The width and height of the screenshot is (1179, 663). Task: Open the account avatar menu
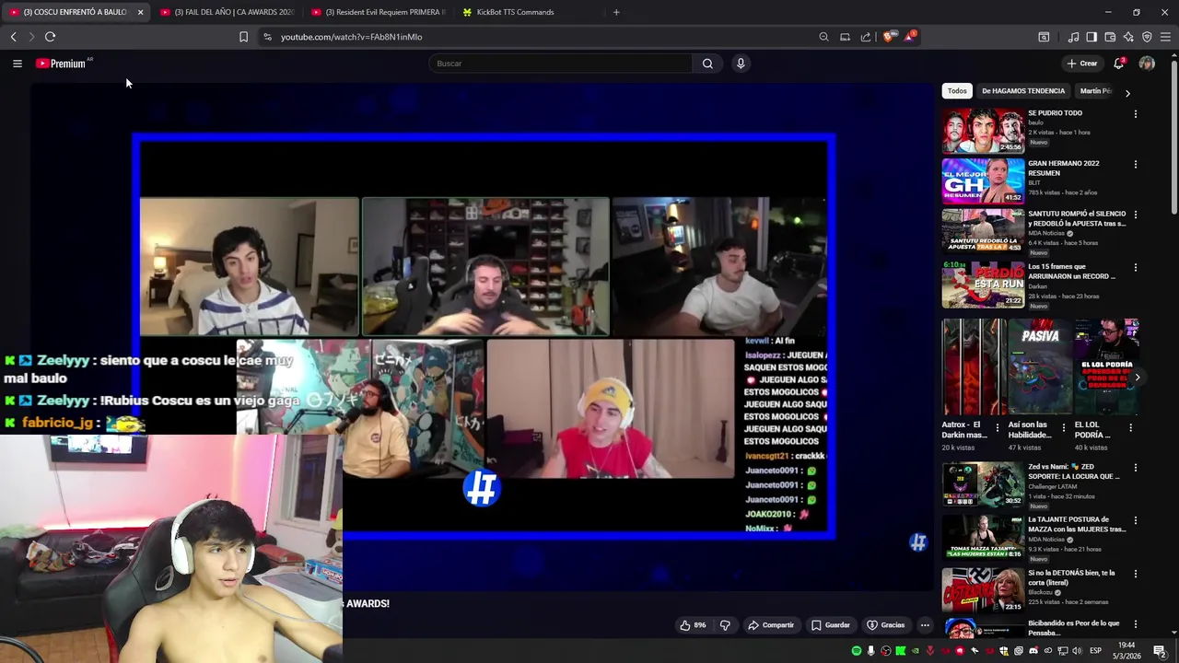(1147, 64)
